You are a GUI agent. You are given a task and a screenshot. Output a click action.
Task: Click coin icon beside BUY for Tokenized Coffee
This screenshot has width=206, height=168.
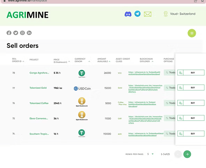[181, 103]
